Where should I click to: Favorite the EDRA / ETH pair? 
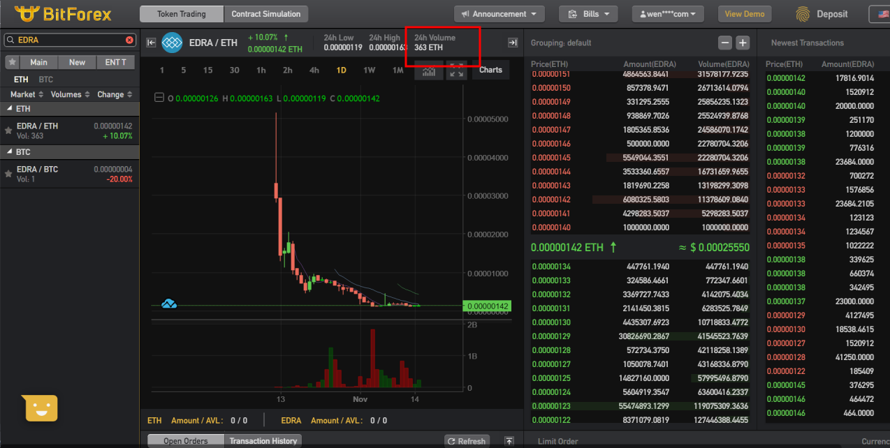pyautogui.click(x=8, y=130)
